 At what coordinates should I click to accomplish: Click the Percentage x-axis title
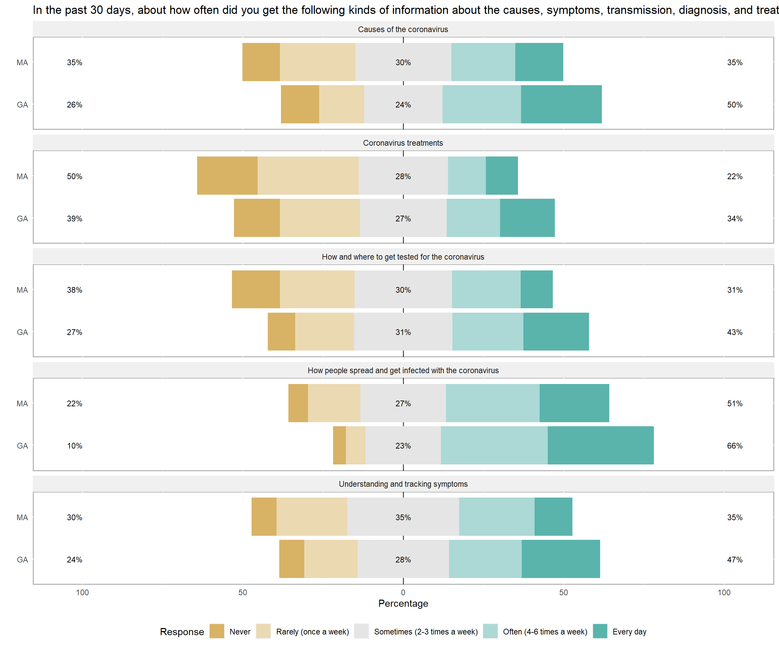point(403,603)
